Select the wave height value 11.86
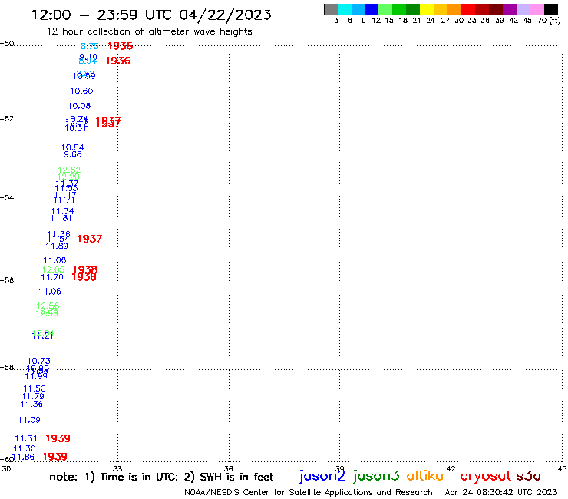Viewport: 568px width, 499px height. [23, 457]
